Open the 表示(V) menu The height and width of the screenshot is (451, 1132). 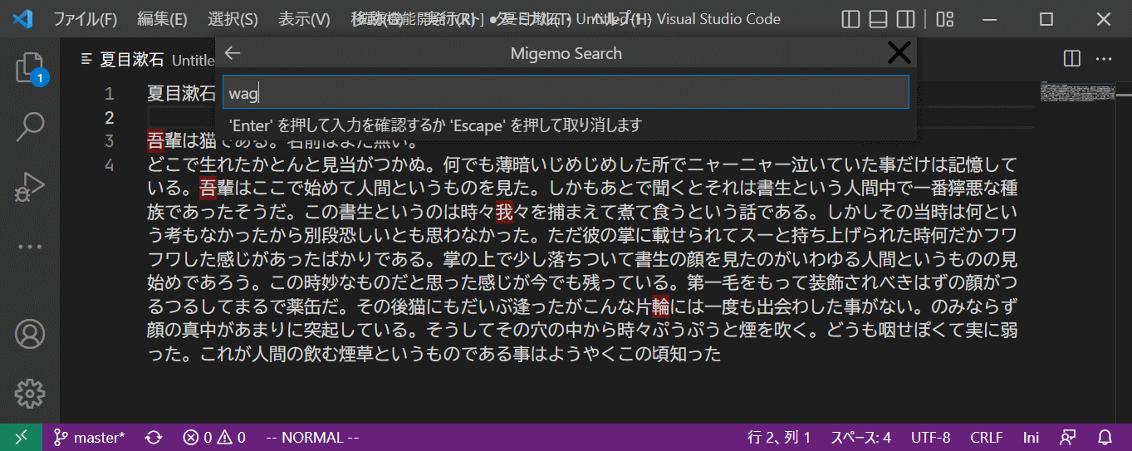tap(304, 18)
